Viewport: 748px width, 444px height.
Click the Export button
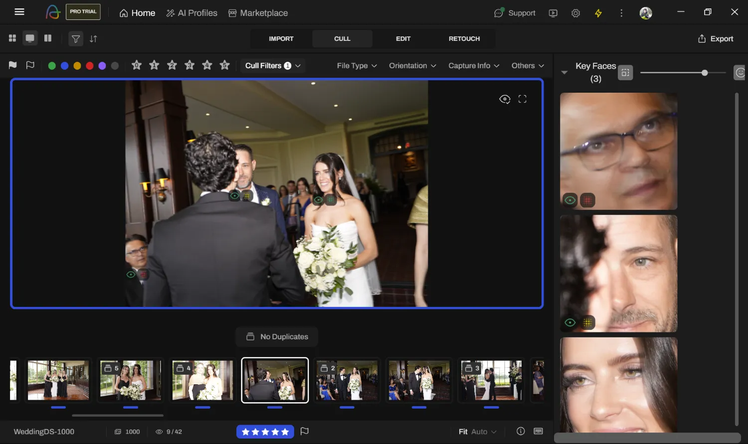tap(715, 38)
